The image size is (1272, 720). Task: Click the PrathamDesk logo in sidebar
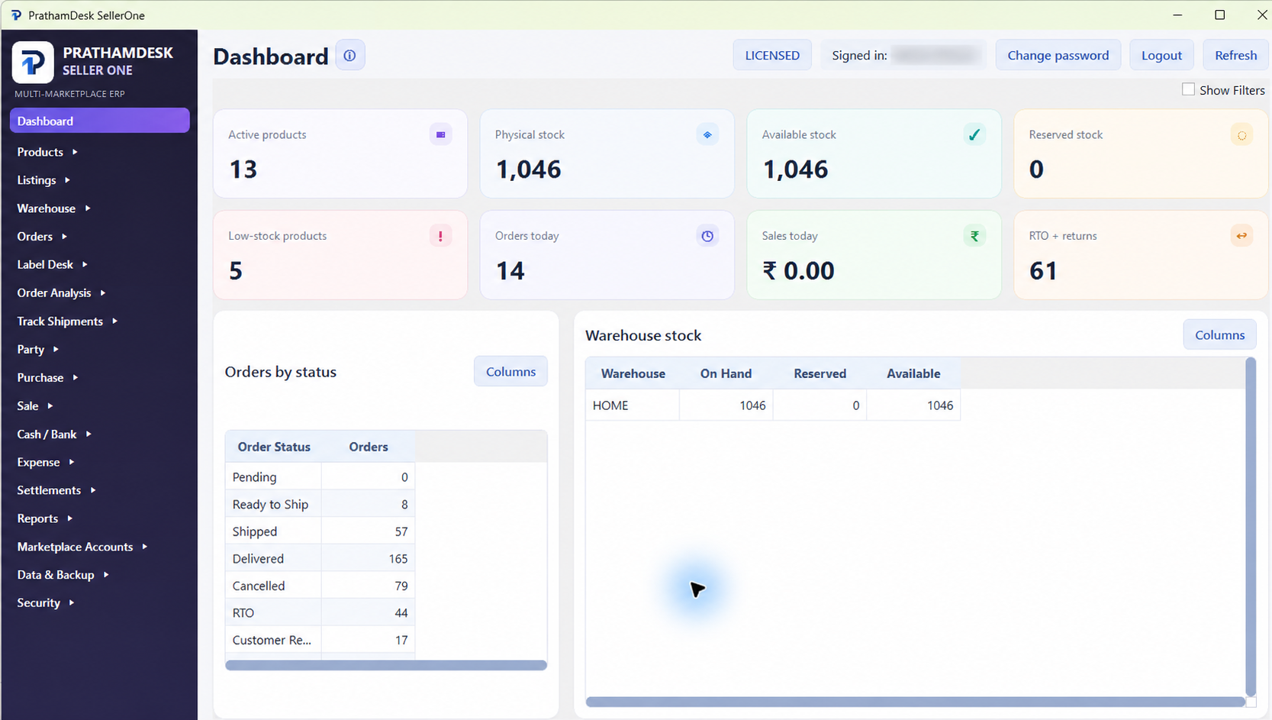33,62
